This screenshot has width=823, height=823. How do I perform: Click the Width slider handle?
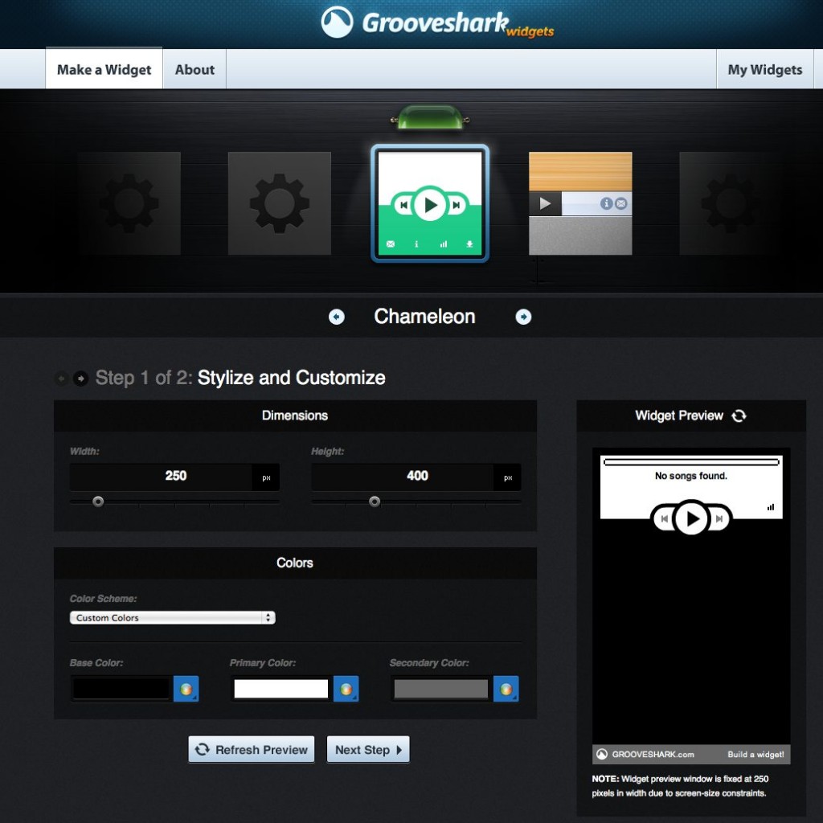pos(98,502)
